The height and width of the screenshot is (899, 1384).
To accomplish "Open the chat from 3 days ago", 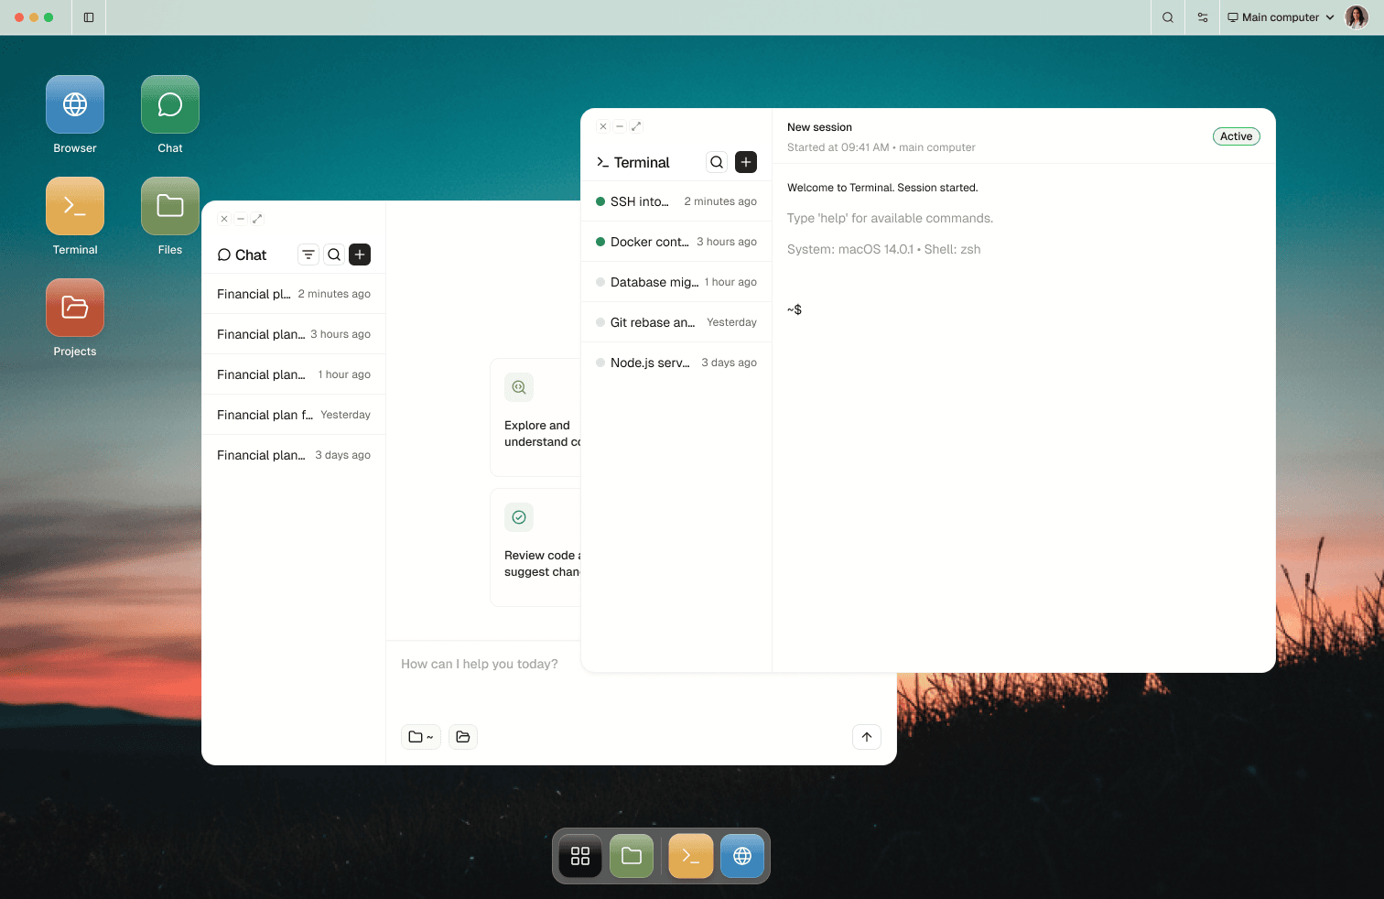I will pos(294,455).
